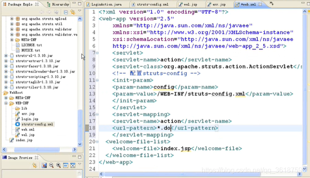
Task: Click Image Preview picture toolbar icon
Action: coord(44,165)
